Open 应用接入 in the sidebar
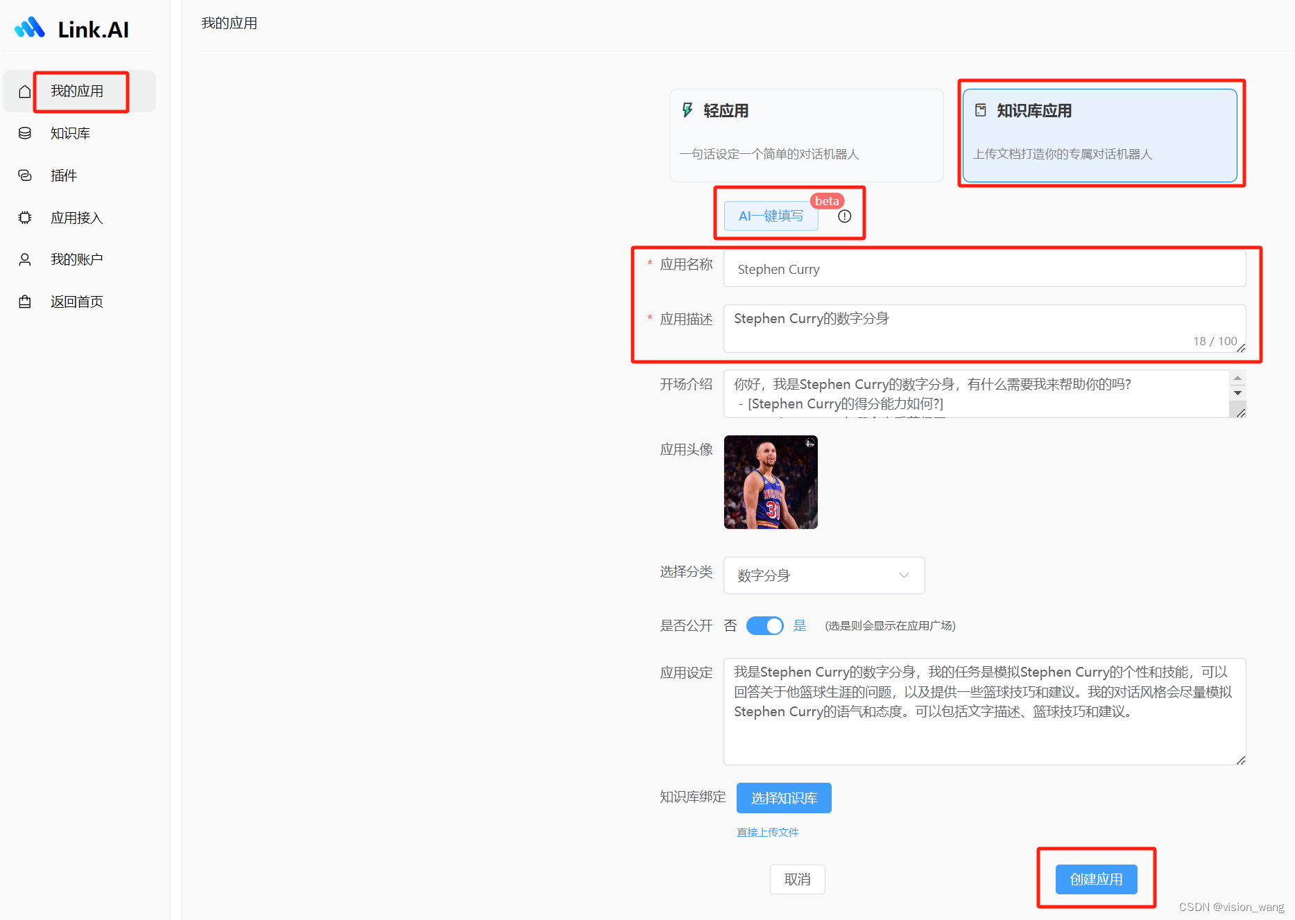The height and width of the screenshot is (920, 1295). click(x=79, y=218)
